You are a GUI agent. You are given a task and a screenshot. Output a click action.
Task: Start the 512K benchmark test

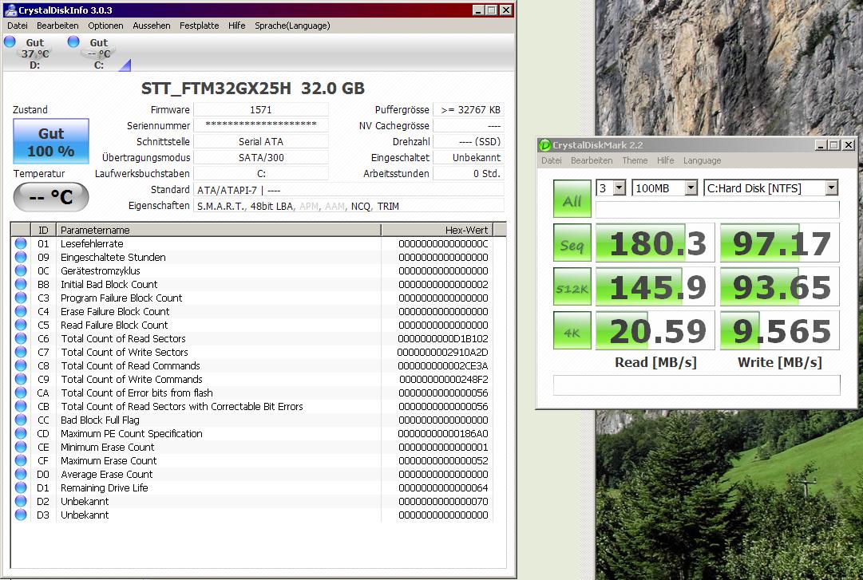pos(572,286)
